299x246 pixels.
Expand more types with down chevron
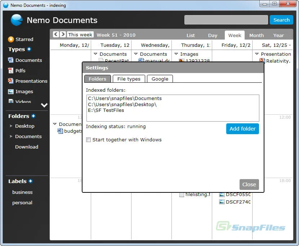tap(44, 105)
